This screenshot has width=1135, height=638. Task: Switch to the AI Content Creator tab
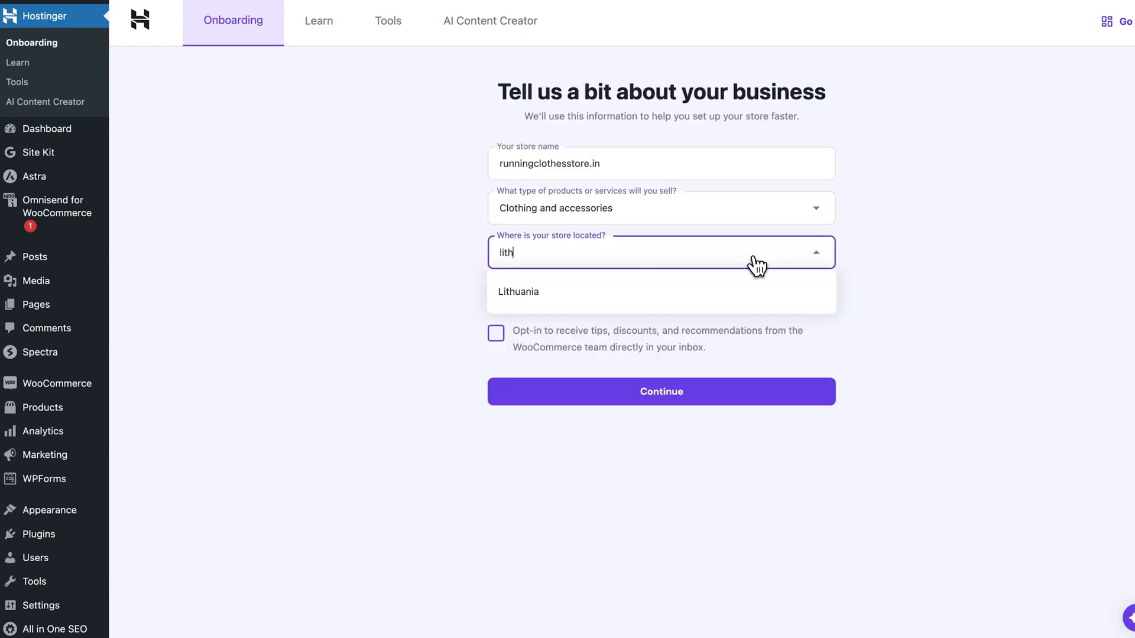[490, 20]
